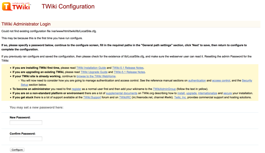Open the TWiki Installation Guide link
This screenshot has width=265, height=153.
pos(91,68)
